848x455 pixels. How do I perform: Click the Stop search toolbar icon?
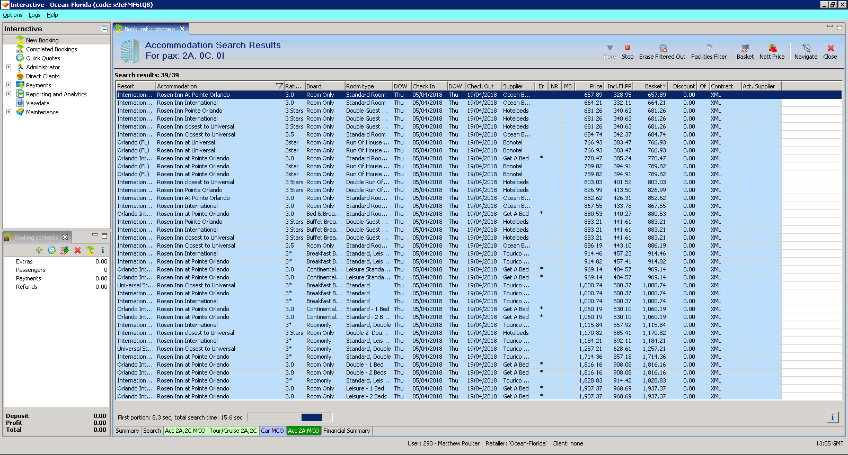point(628,48)
